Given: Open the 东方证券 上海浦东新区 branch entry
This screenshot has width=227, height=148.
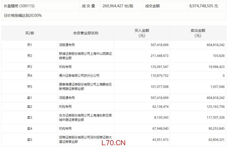Looking at the screenshot, I should 85,118.
